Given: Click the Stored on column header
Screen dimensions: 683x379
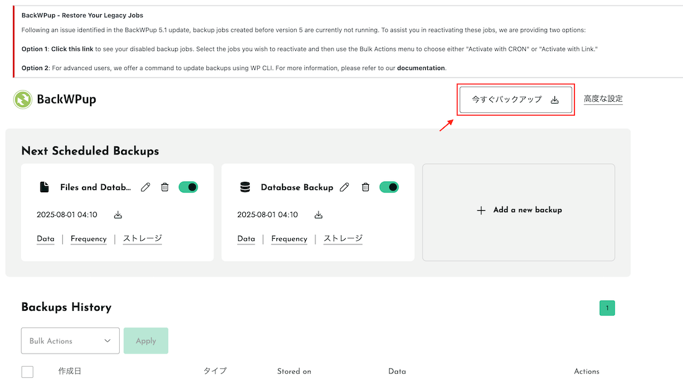Looking at the screenshot, I should (x=294, y=372).
